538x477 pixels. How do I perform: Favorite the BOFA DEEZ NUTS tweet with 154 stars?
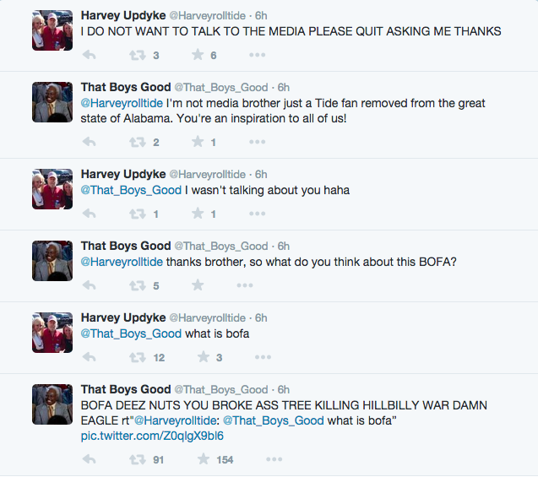(204, 459)
